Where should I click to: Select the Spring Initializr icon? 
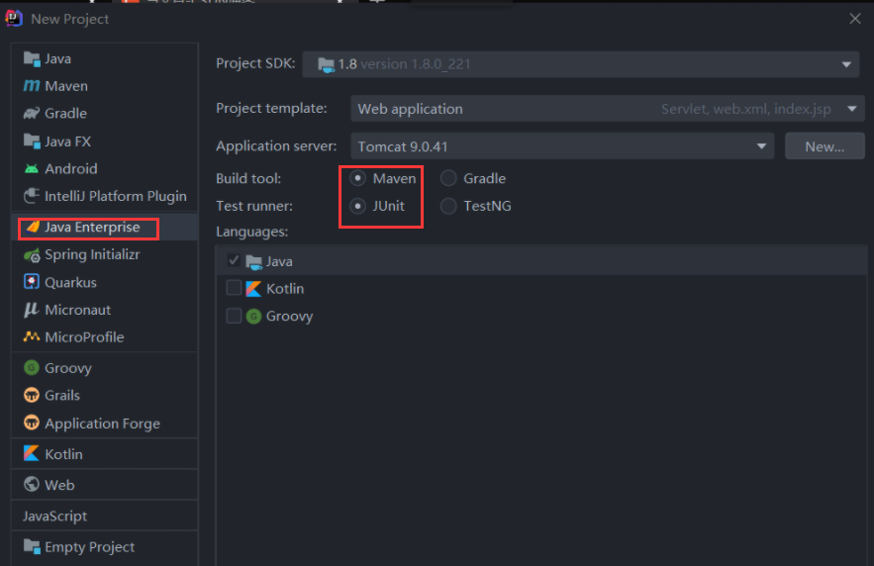point(32,254)
